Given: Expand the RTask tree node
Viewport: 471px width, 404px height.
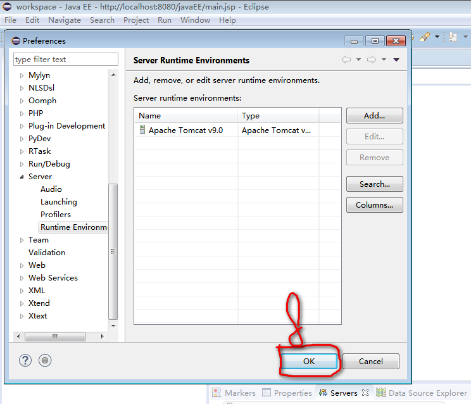Looking at the screenshot, I should pyautogui.click(x=22, y=151).
